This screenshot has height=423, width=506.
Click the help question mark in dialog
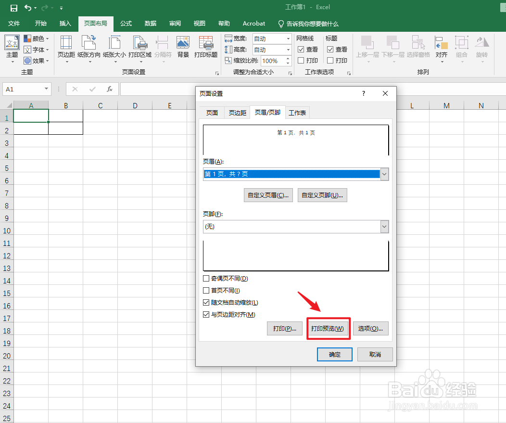click(364, 94)
